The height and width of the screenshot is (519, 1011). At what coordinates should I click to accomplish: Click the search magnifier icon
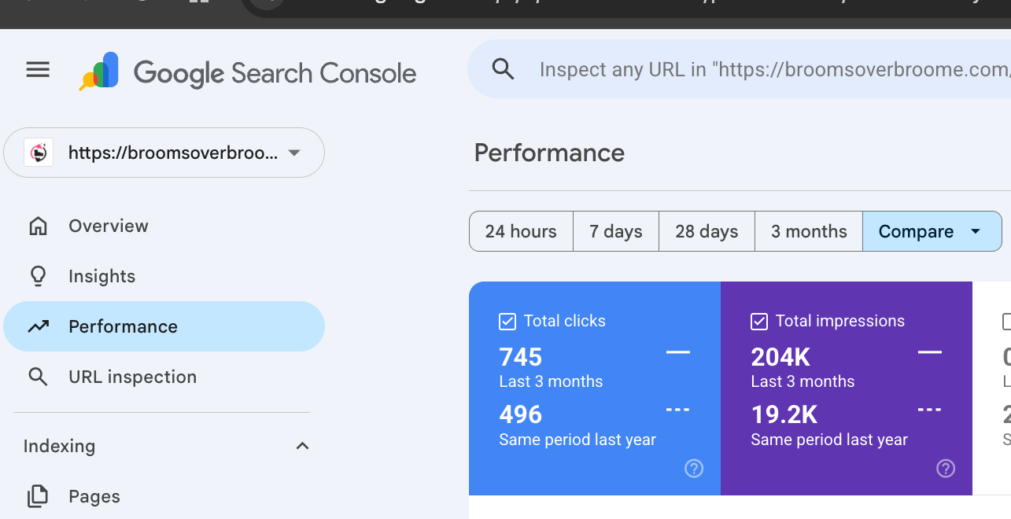pyautogui.click(x=504, y=69)
